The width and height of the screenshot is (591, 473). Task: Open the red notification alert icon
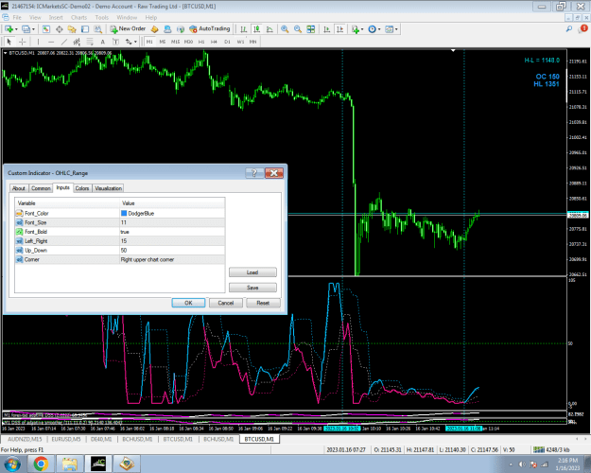[x=583, y=28]
